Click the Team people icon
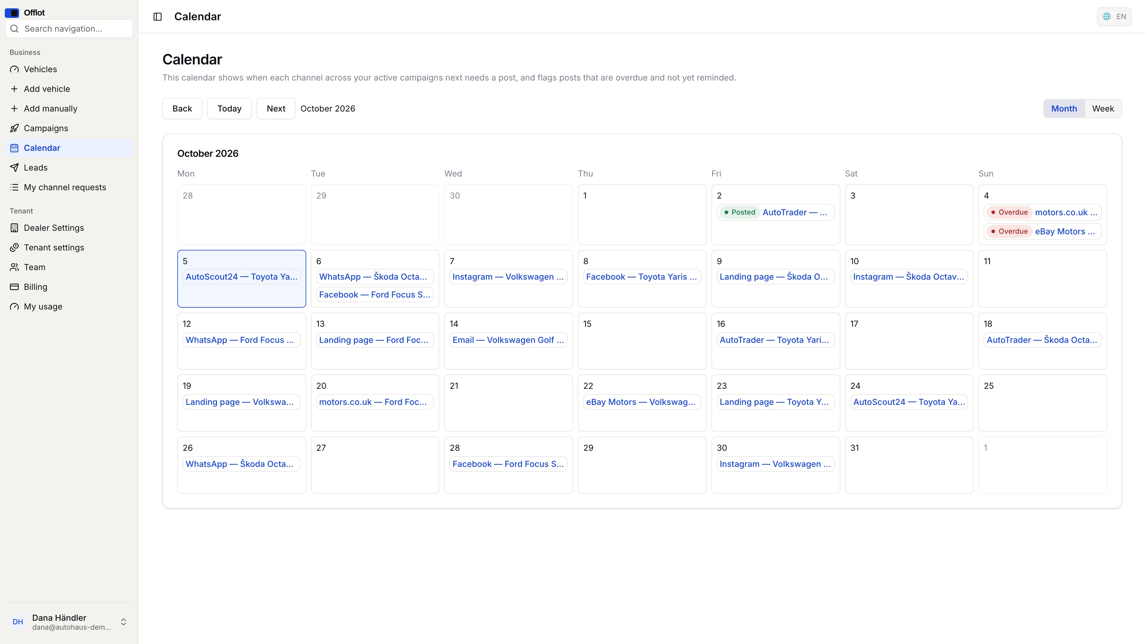 point(14,267)
